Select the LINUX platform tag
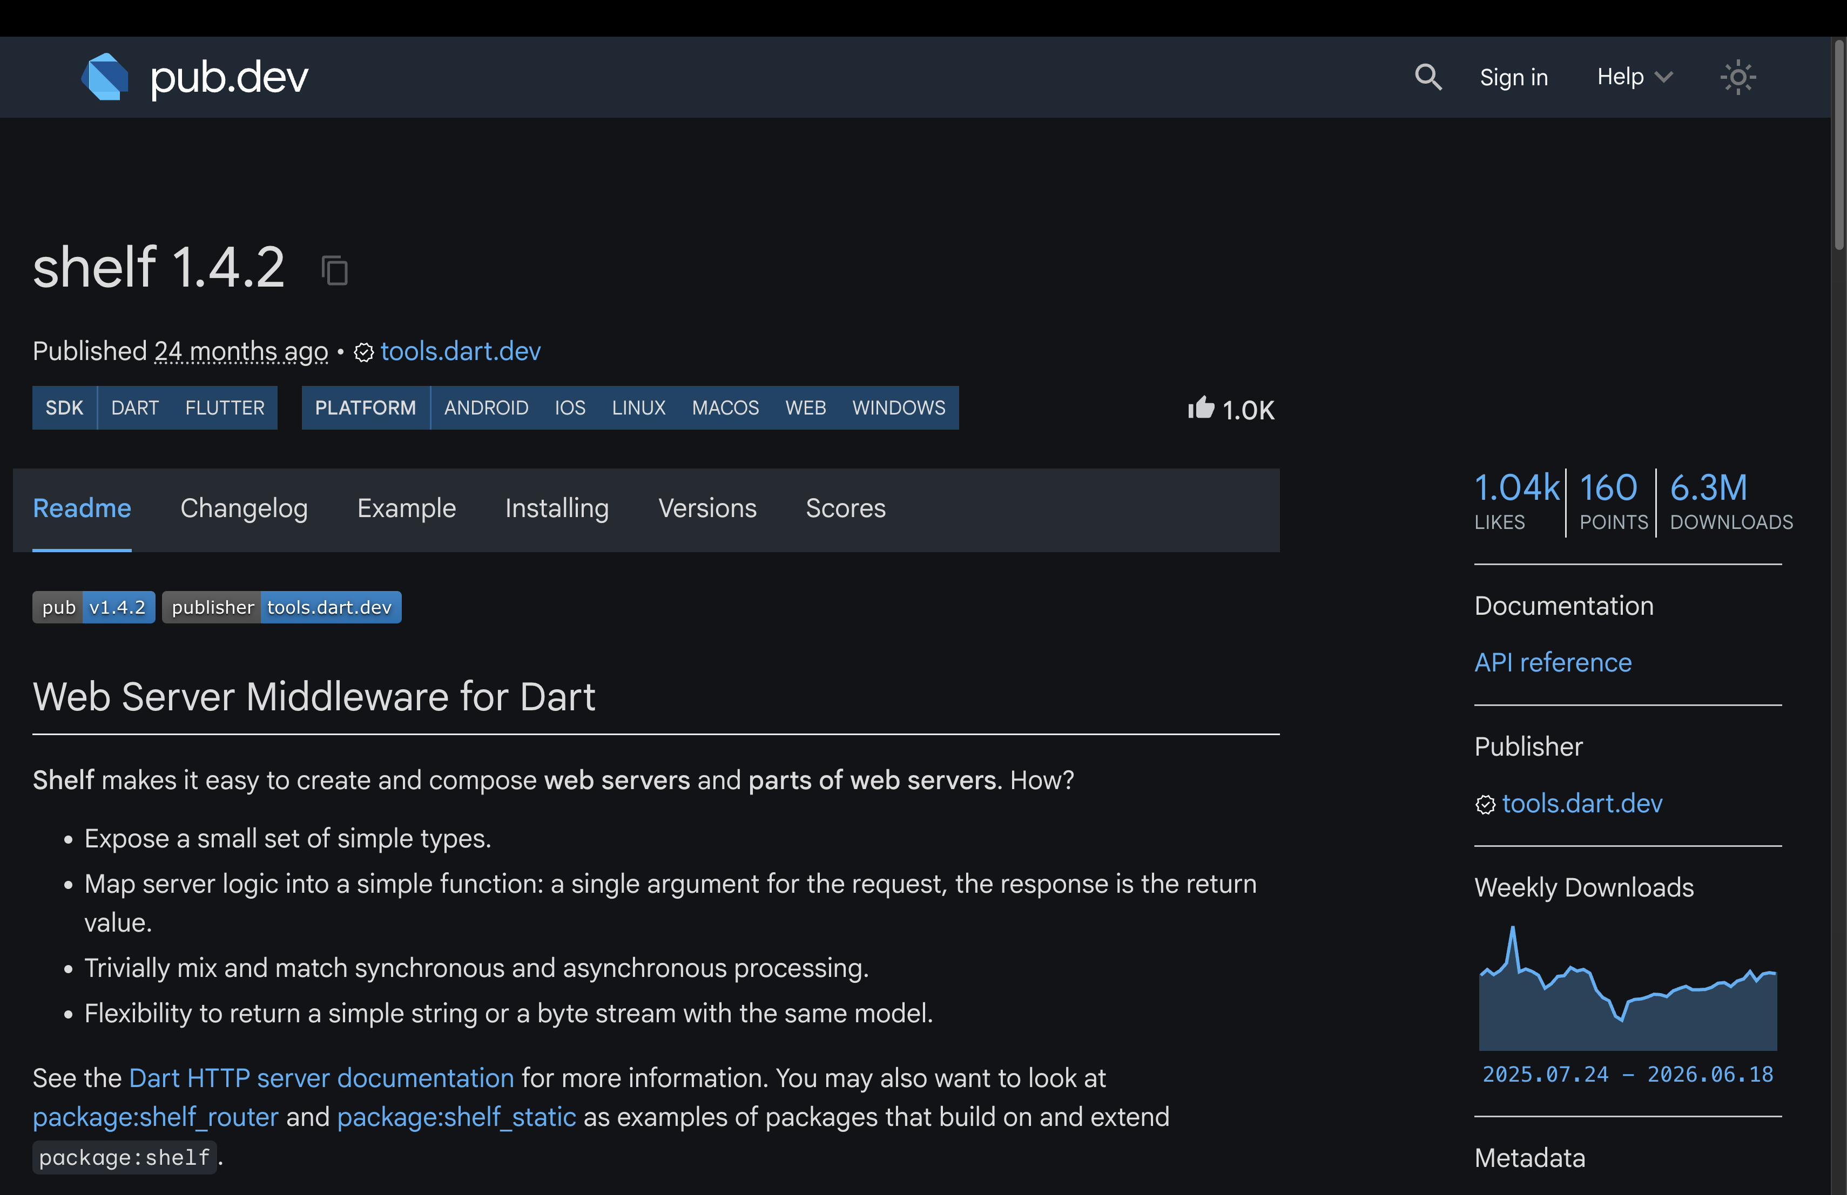 pyautogui.click(x=639, y=408)
